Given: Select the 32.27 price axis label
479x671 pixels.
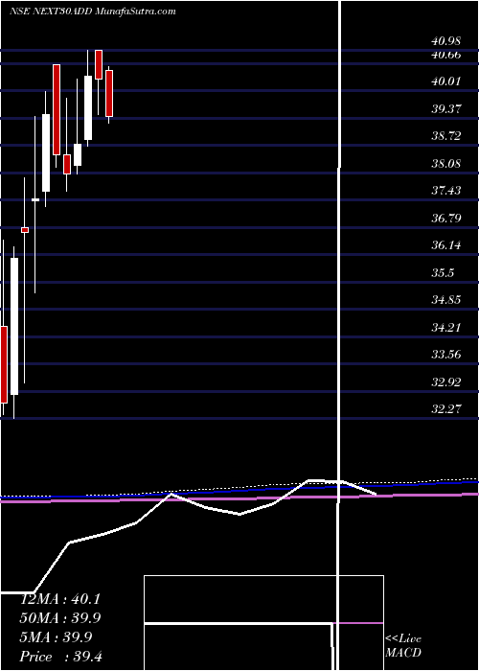Looking at the screenshot, I should tap(446, 409).
